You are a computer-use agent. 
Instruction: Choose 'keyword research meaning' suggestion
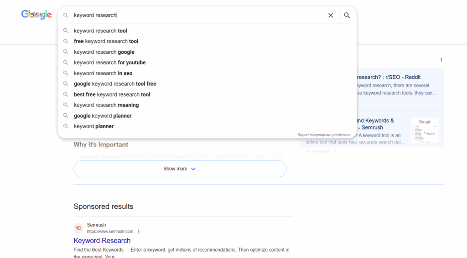106,105
